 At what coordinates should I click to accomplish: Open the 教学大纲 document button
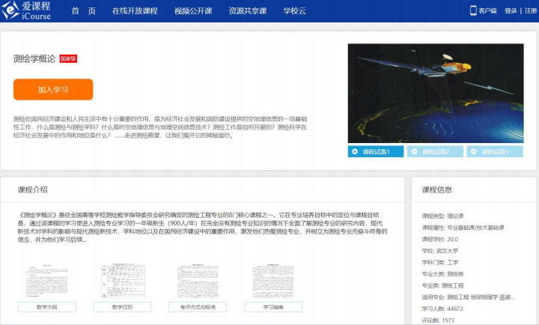click(47, 307)
